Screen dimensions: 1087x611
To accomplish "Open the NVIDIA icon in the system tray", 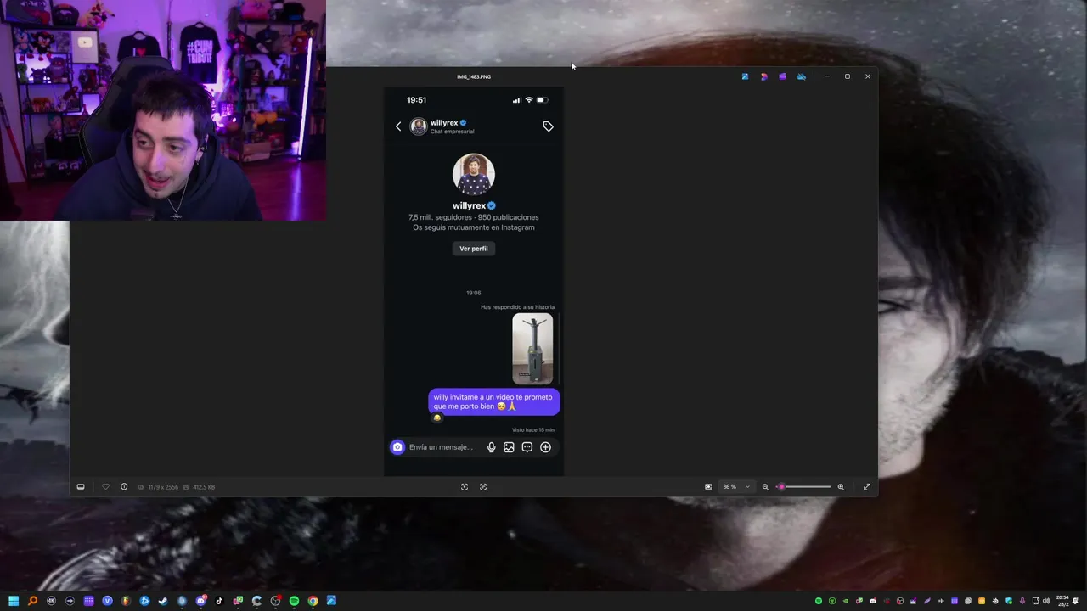I will 846,601.
